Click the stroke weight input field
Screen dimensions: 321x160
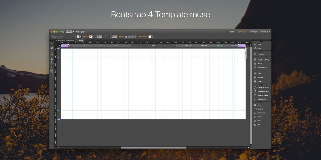click(100, 37)
